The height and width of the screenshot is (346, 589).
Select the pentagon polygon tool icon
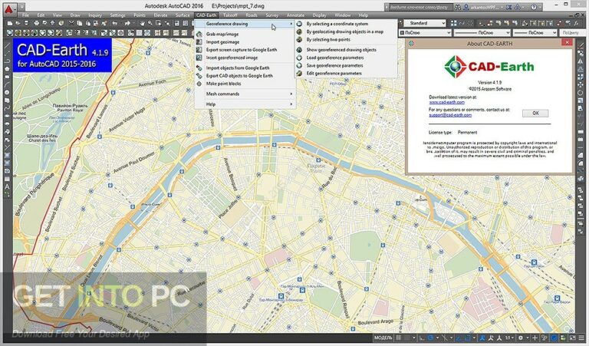coord(7,69)
